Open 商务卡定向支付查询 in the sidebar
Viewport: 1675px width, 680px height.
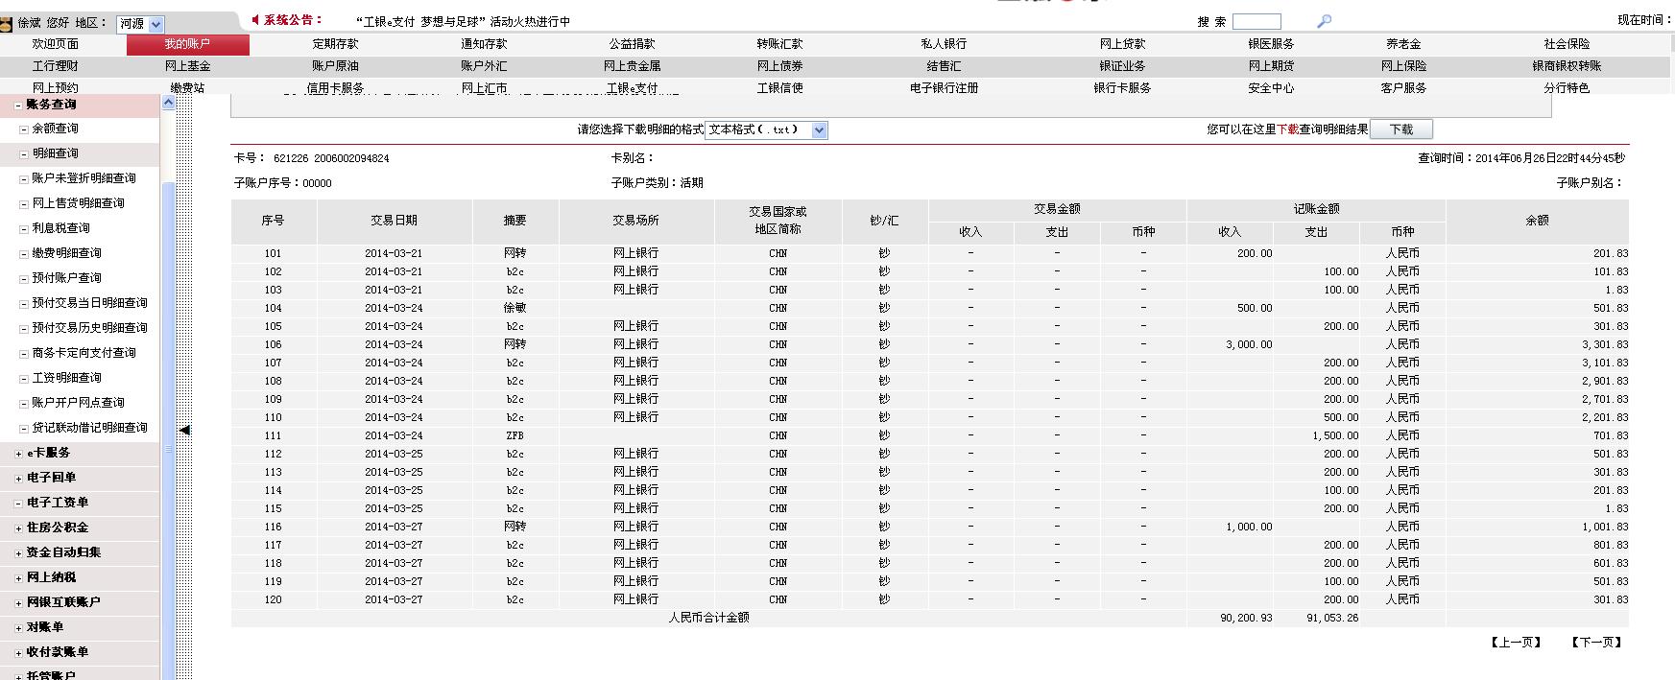click(x=84, y=353)
